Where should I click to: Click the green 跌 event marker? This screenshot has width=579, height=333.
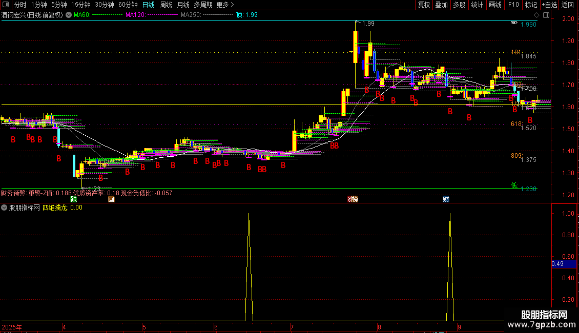tap(74, 199)
